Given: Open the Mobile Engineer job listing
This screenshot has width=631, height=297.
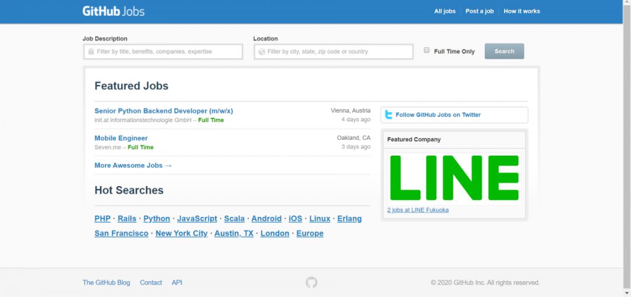Looking at the screenshot, I should coord(121,138).
